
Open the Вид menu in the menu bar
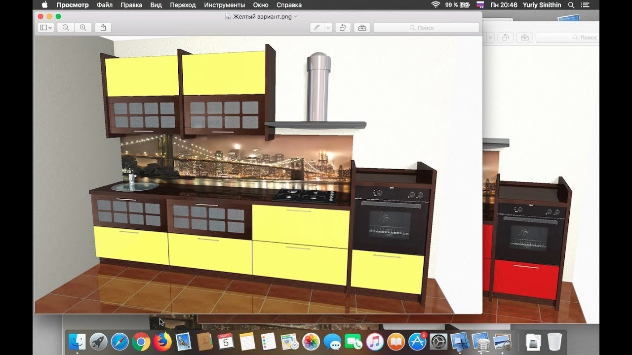click(x=156, y=5)
